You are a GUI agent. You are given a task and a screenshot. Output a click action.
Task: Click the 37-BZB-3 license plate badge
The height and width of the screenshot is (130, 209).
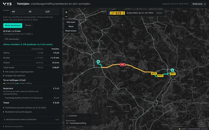[117, 13]
